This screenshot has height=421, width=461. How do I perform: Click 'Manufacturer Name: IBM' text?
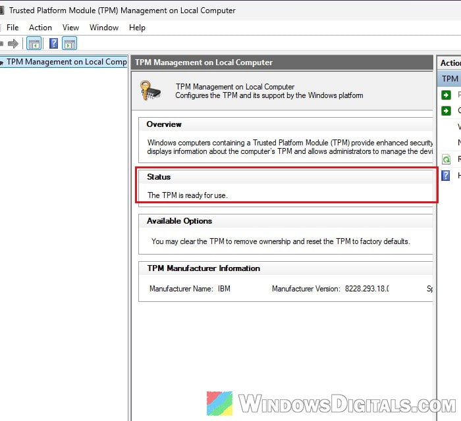(190, 289)
